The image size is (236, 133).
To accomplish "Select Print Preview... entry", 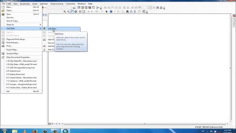I will pyautogui.click(x=13, y=42).
